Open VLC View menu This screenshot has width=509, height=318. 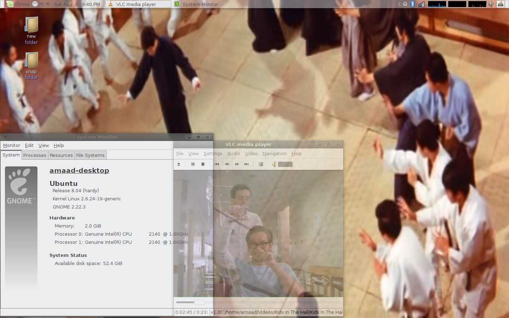193,154
